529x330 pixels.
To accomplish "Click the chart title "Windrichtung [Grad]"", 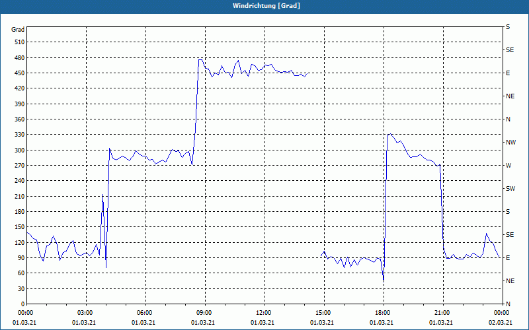I will point(266,6).
